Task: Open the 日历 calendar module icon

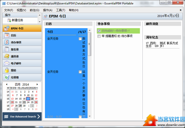Action: (x=7, y=35)
